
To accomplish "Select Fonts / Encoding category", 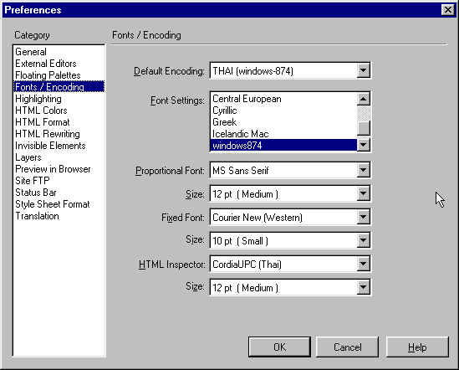I will 59,87.
